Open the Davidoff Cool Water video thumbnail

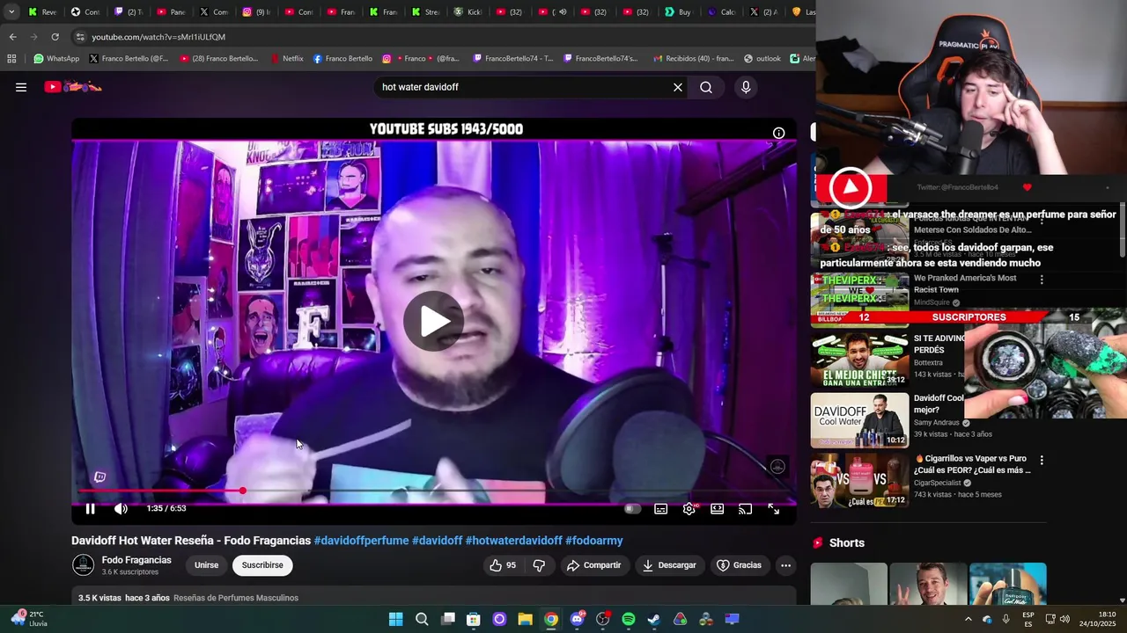(x=859, y=420)
